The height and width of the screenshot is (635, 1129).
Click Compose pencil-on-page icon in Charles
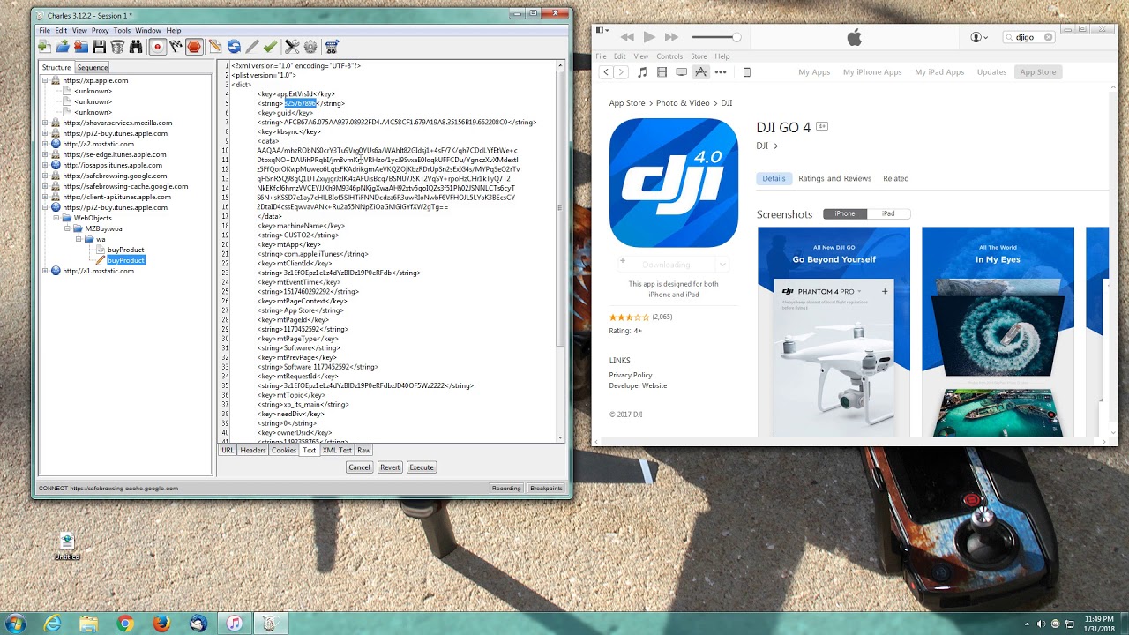(x=215, y=47)
